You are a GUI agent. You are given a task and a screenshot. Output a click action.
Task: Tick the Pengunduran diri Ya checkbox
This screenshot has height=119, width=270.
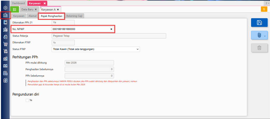point(27,100)
